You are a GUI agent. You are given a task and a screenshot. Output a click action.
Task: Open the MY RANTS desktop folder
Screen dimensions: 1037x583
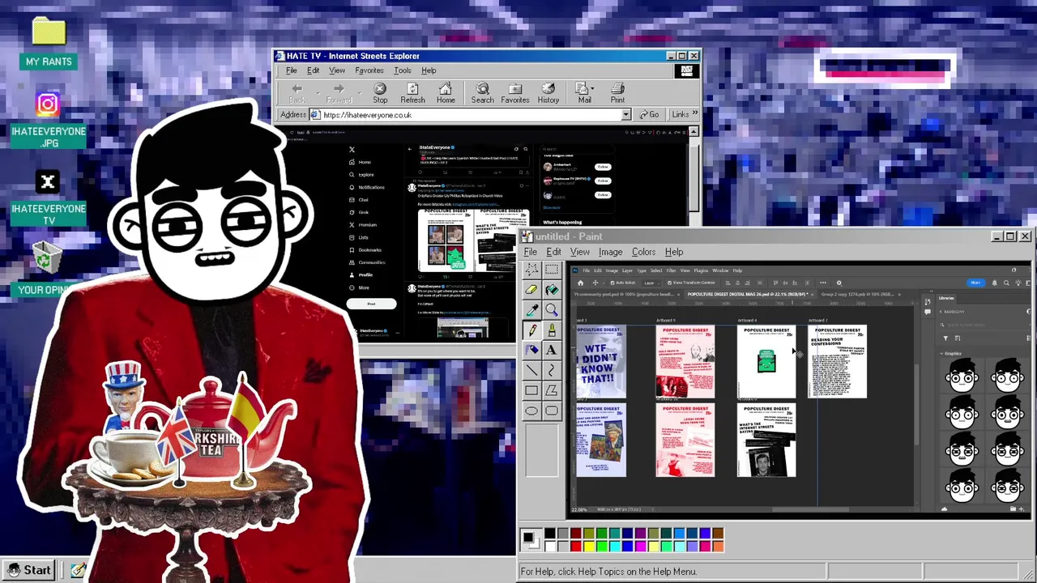[49, 43]
